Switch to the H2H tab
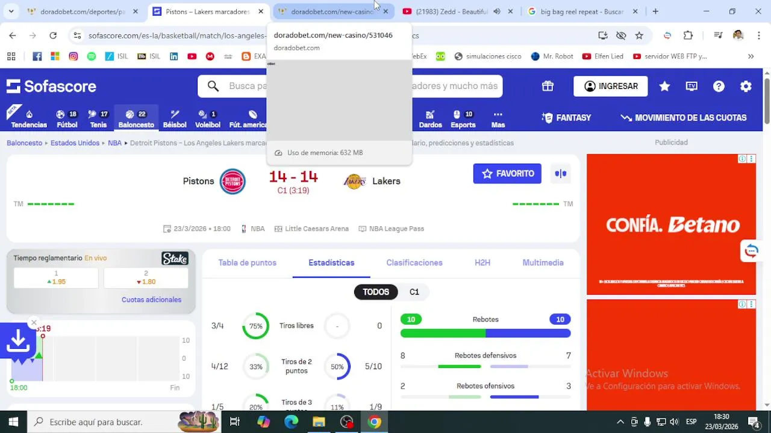 pyautogui.click(x=482, y=263)
